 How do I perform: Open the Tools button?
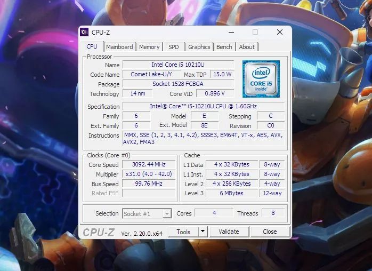pyautogui.click(x=183, y=232)
